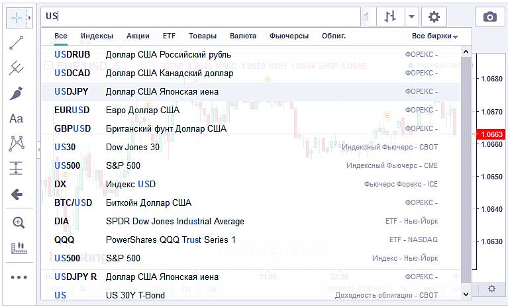Expand the cursor tool options arrow

30,17
